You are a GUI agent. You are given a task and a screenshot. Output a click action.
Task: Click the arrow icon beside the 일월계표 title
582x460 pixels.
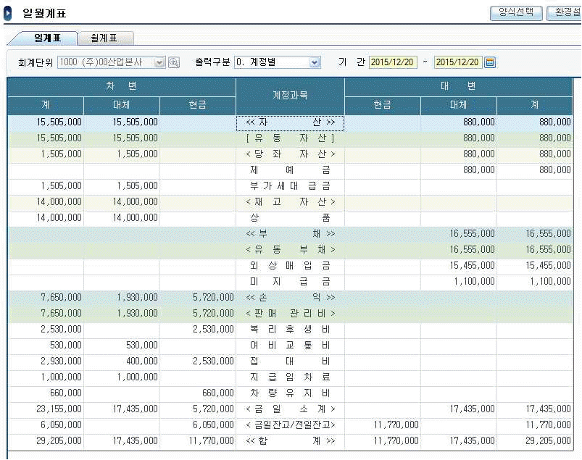pos(8,13)
